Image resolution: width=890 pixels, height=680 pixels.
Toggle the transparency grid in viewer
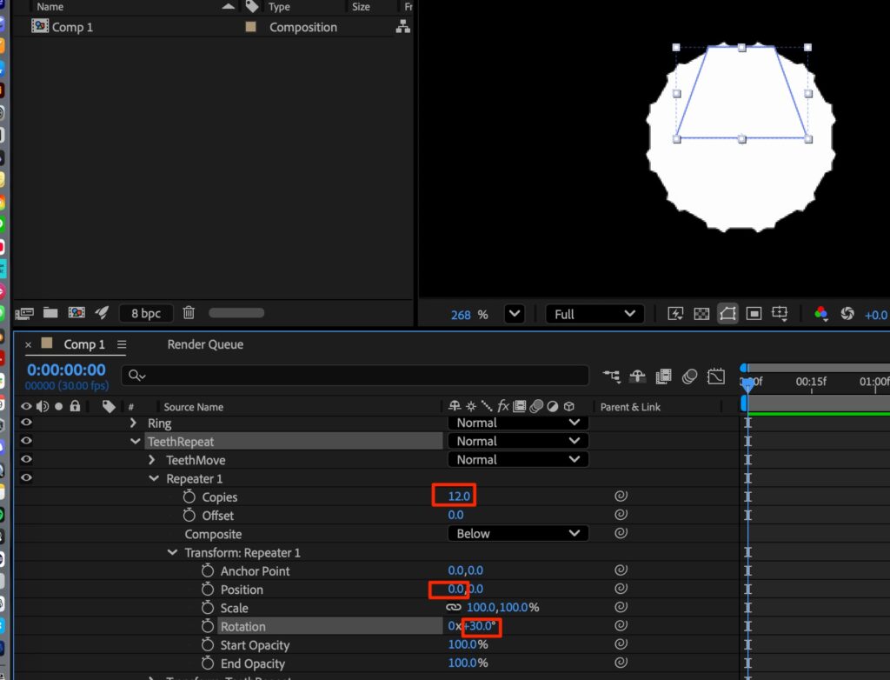[x=701, y=314]
